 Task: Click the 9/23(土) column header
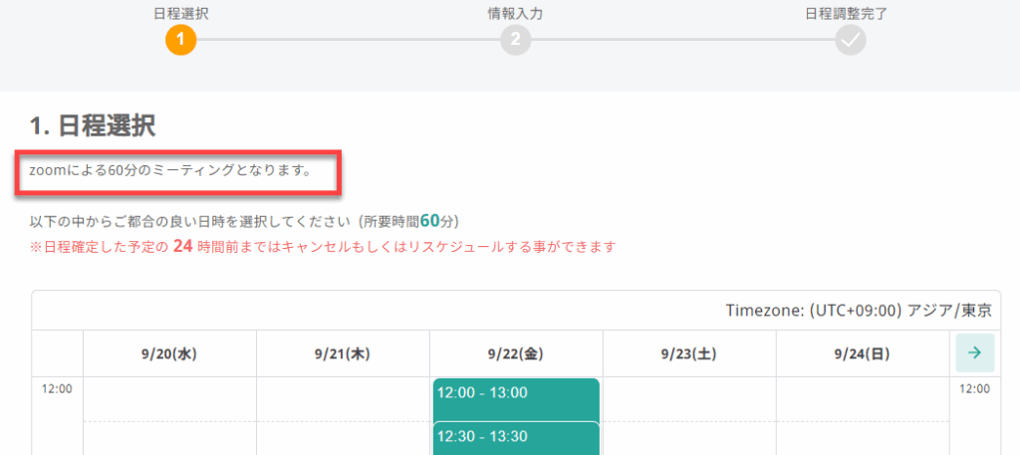point(689,353)
